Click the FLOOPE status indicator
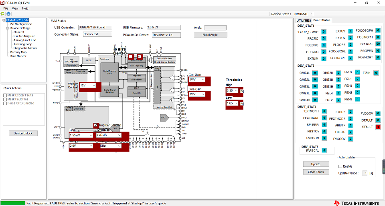The height and width of the screenshot is (206, 385). [351, 44]
